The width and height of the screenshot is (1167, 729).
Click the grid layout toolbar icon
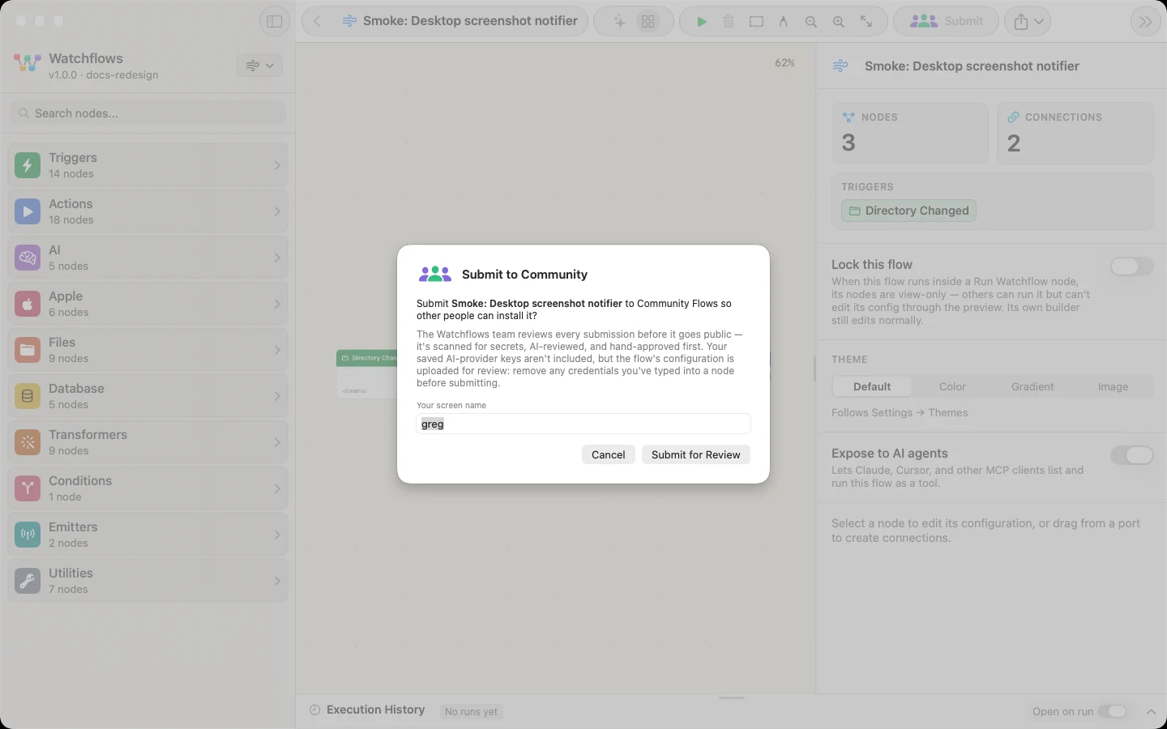(648, 22)
